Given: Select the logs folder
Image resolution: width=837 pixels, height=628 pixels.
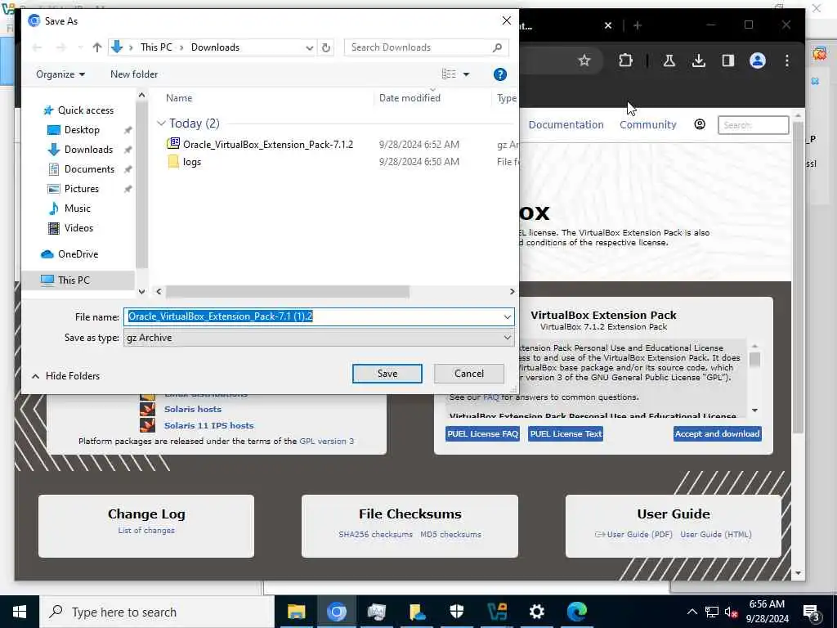Looking at the screenshot, I should [191, 162].
